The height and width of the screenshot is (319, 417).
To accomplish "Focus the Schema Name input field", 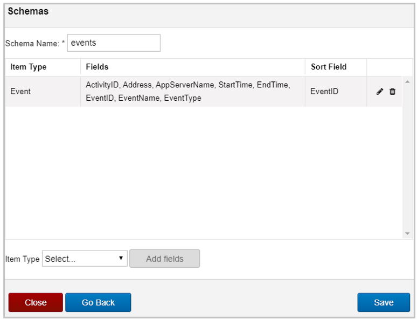I will 114,43.
